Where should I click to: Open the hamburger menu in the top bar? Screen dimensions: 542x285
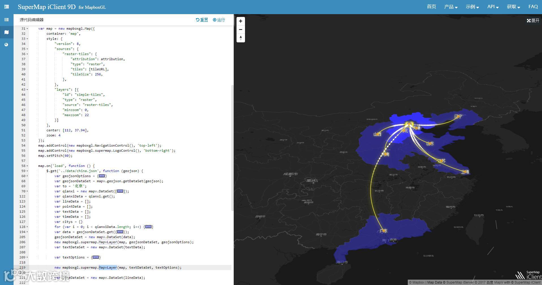(x=6, y=7)
